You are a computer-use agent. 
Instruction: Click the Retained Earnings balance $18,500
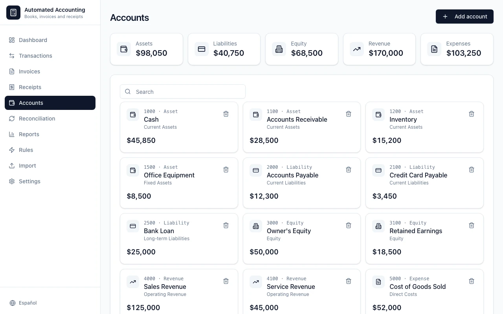click(387, 252)
